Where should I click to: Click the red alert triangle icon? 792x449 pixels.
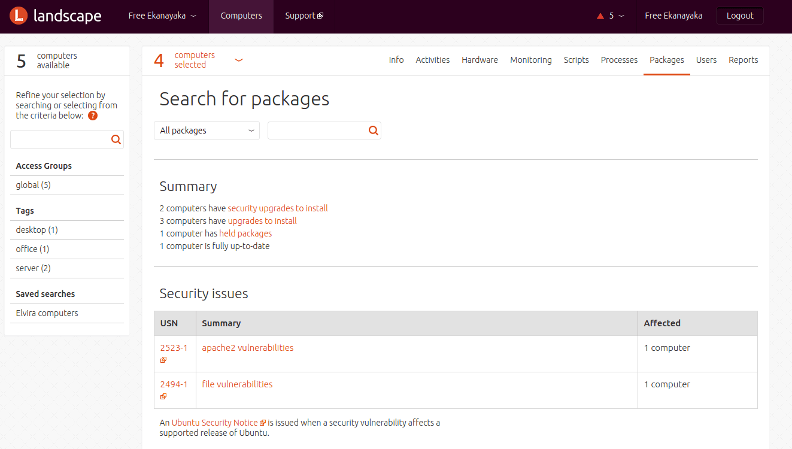pos(600,16)
